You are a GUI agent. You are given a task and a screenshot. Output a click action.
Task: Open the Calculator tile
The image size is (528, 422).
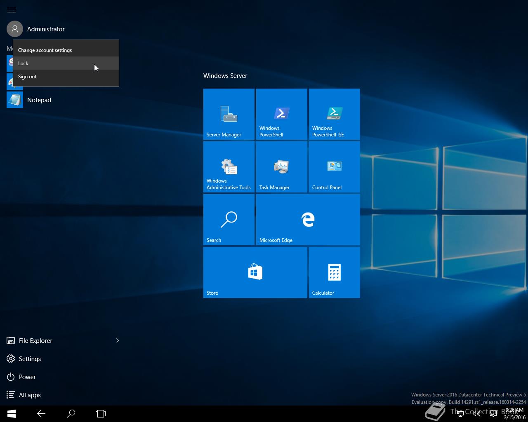335,272
